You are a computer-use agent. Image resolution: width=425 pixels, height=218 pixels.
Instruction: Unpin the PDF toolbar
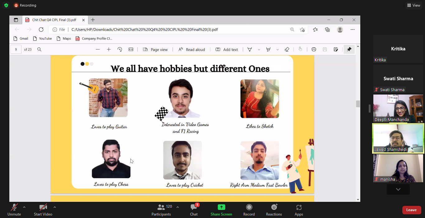349,49
